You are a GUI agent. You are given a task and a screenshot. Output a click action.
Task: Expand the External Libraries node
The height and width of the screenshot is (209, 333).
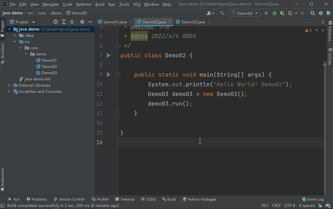(9, 85)
